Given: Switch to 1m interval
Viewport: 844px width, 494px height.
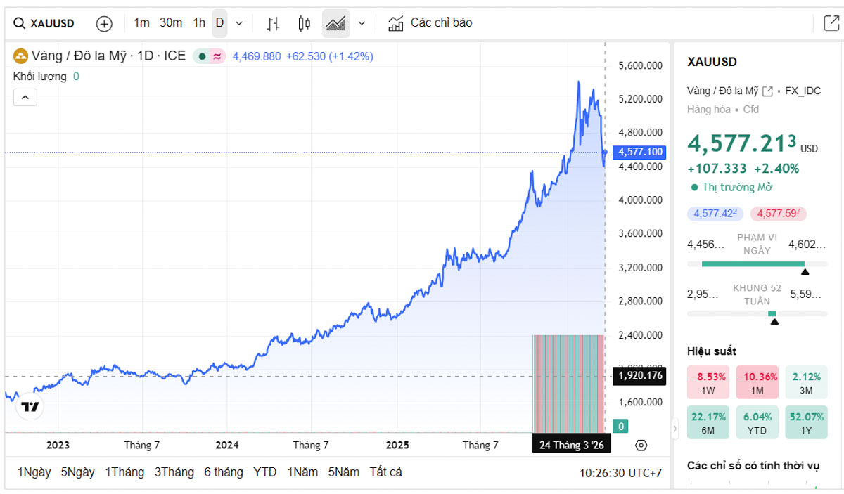Looking at the screenshot, I should 141,23.
